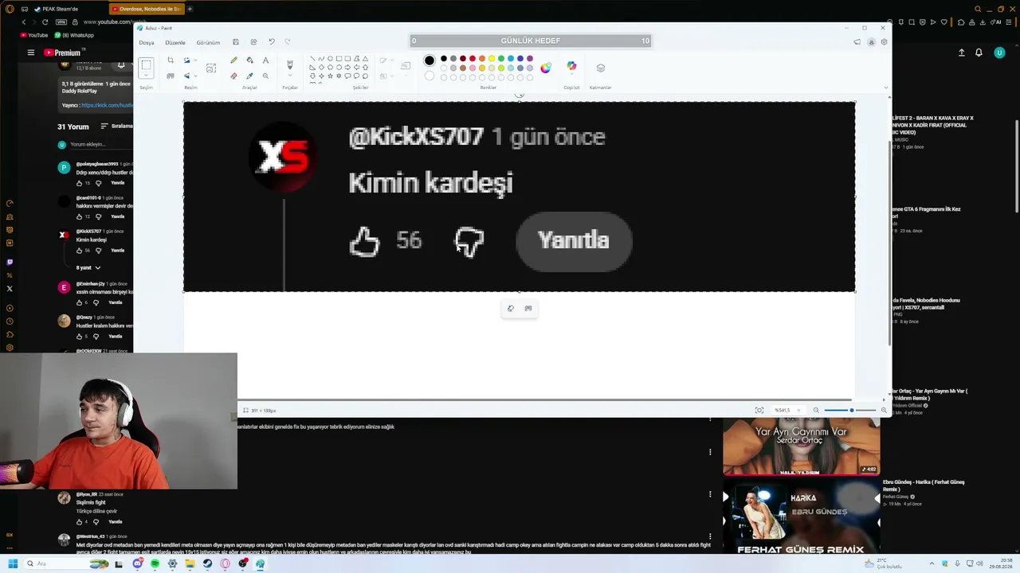Select the Color picker eyedropper tool

tap(249, 76)
